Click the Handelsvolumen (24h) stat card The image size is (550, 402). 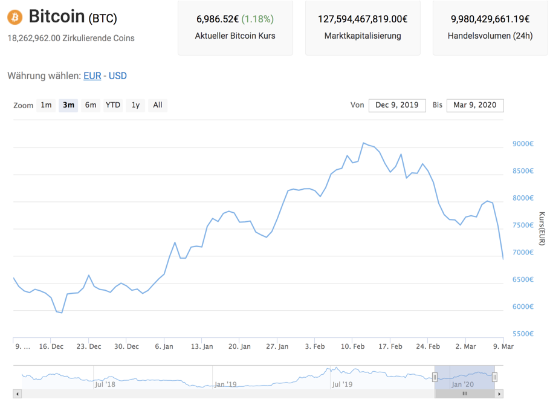490,28
